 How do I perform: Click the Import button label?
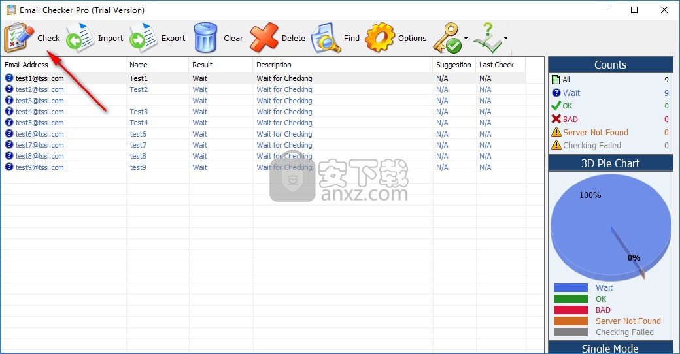(x=110, y=38)
